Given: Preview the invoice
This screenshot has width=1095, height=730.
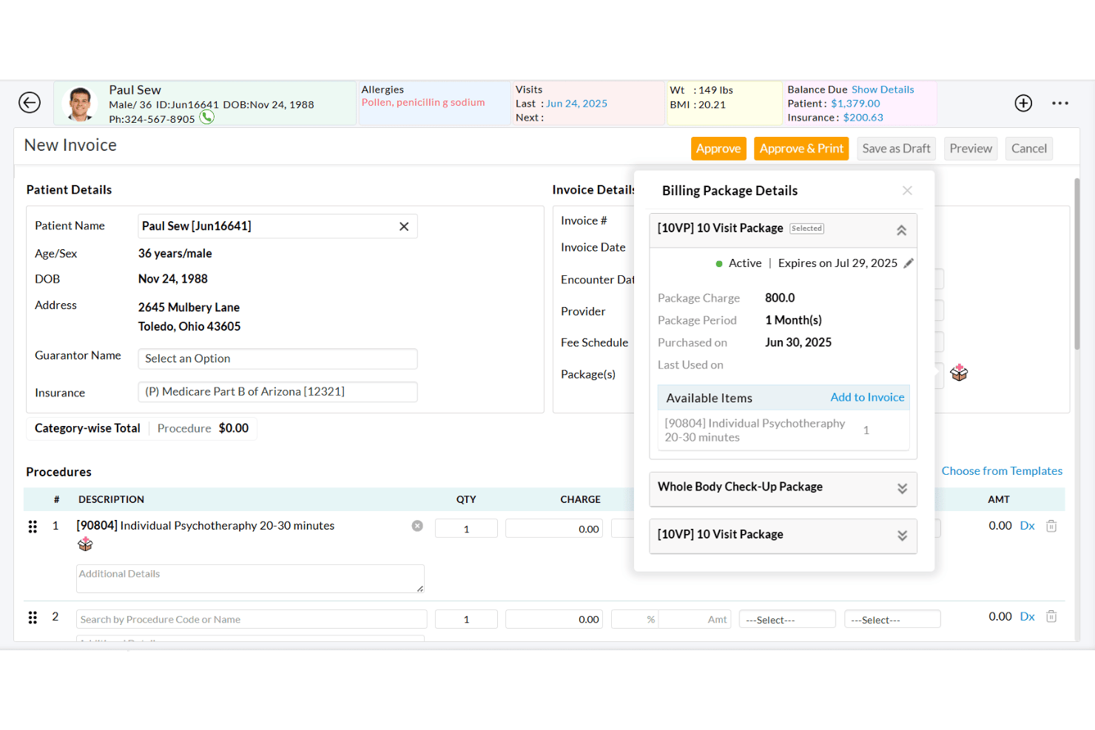Looking at the screenshot, I should coord(971,149).
